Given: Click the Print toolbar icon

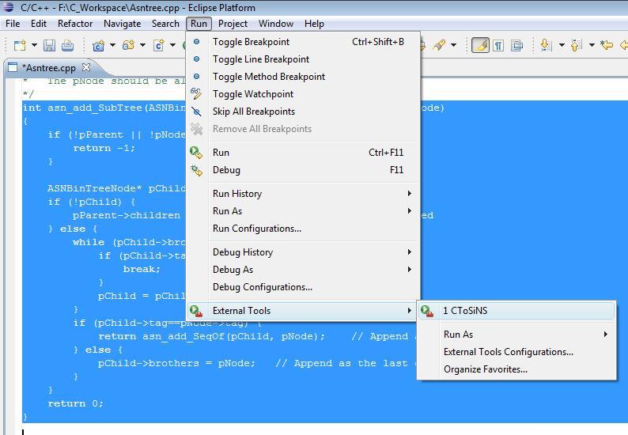Looking at the screenshot, I should coord(68,45).
